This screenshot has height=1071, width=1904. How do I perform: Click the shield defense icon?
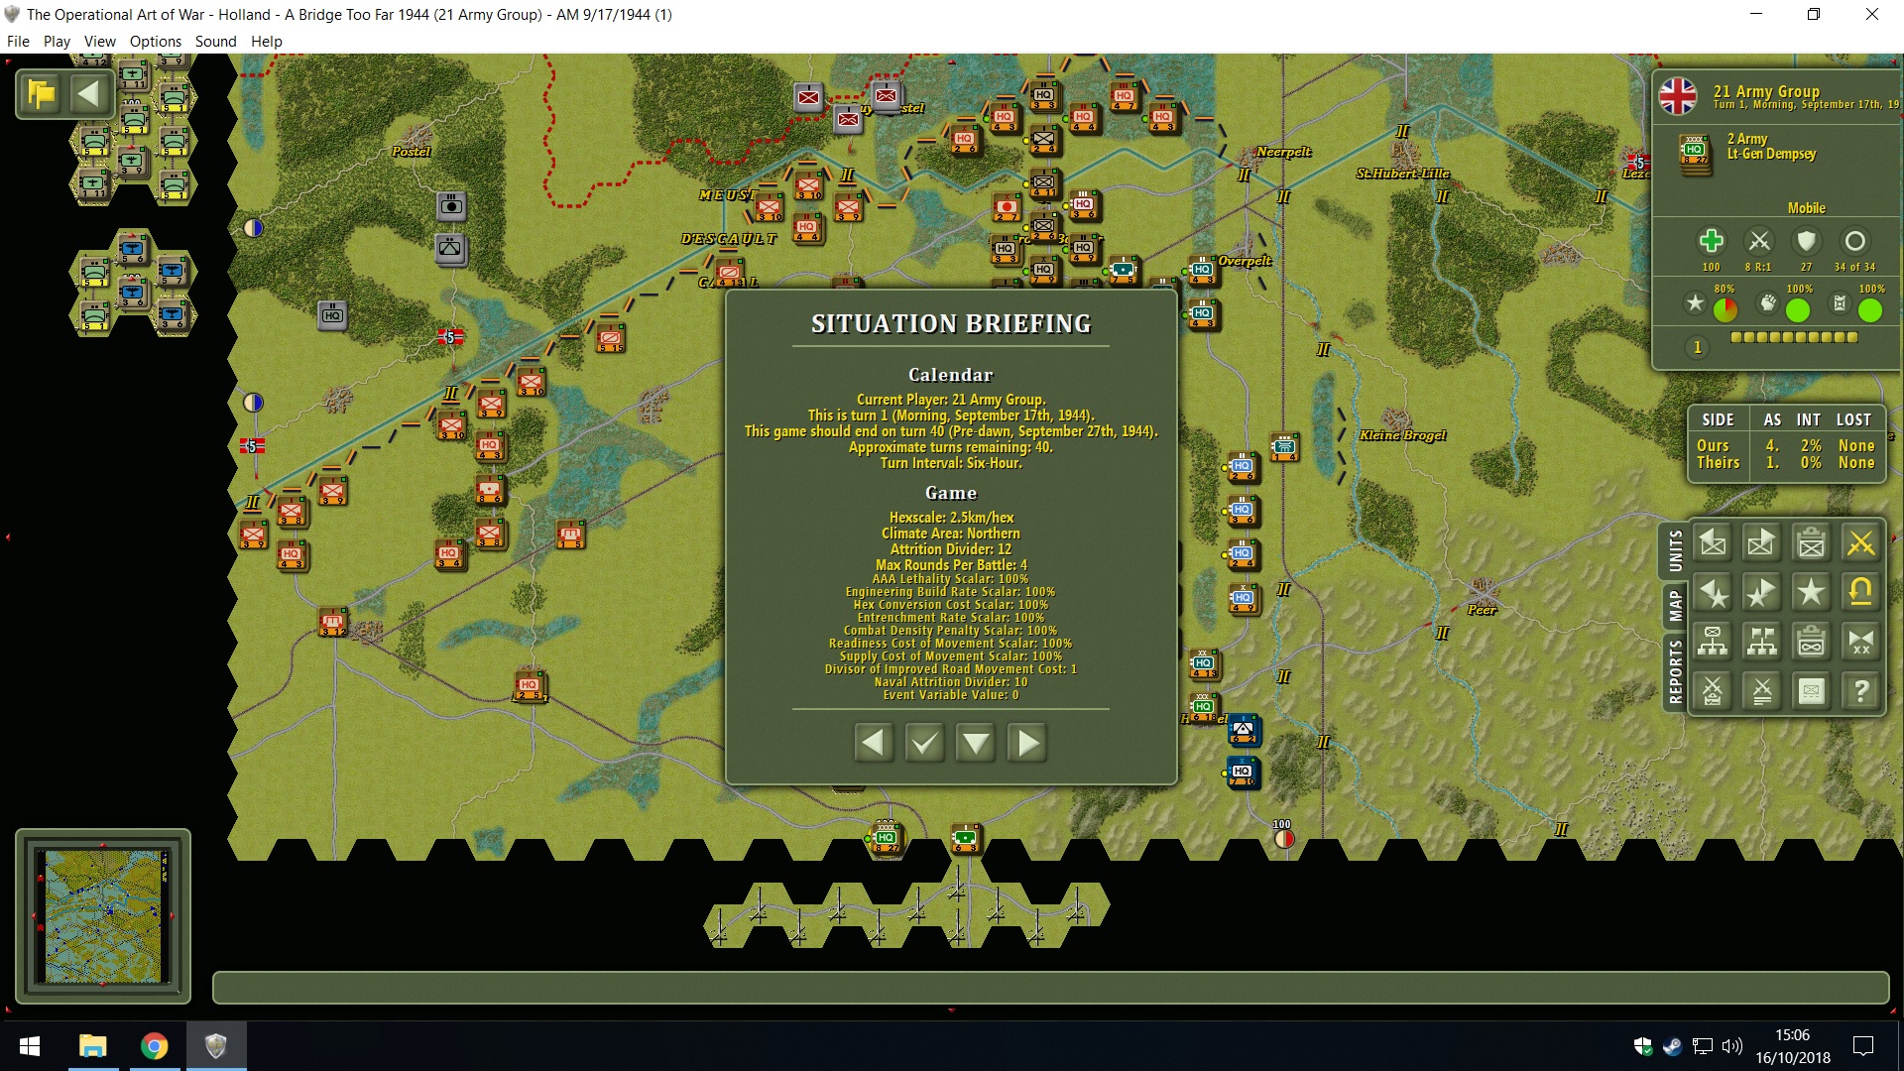click(x=1807, y=241)
